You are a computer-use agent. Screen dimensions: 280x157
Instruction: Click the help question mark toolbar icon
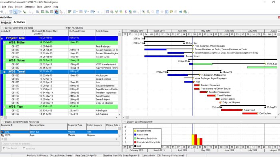185,12
